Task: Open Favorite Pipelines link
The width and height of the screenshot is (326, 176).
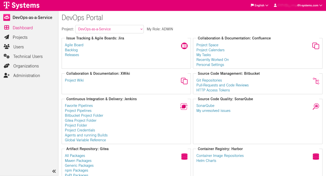Action: pos(79,105)
